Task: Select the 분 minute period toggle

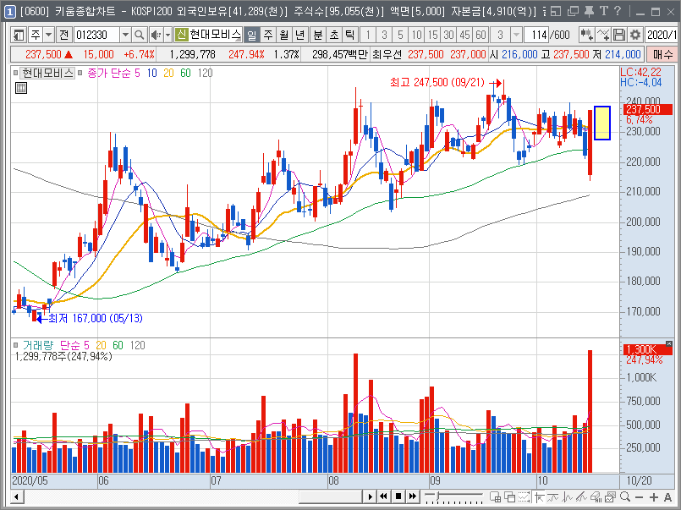Action: pyautogui.click(x=318, y=35)
